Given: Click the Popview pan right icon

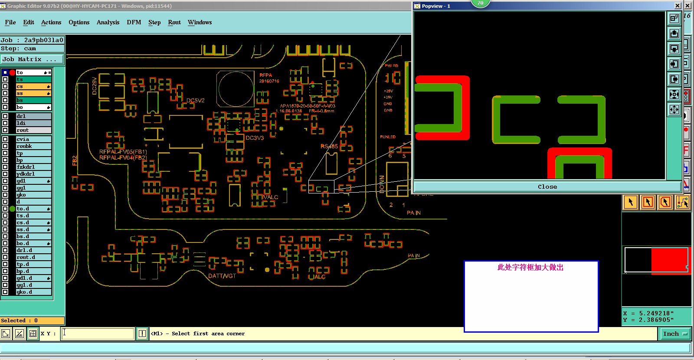Looking at the screenshot, I should 674,79.
